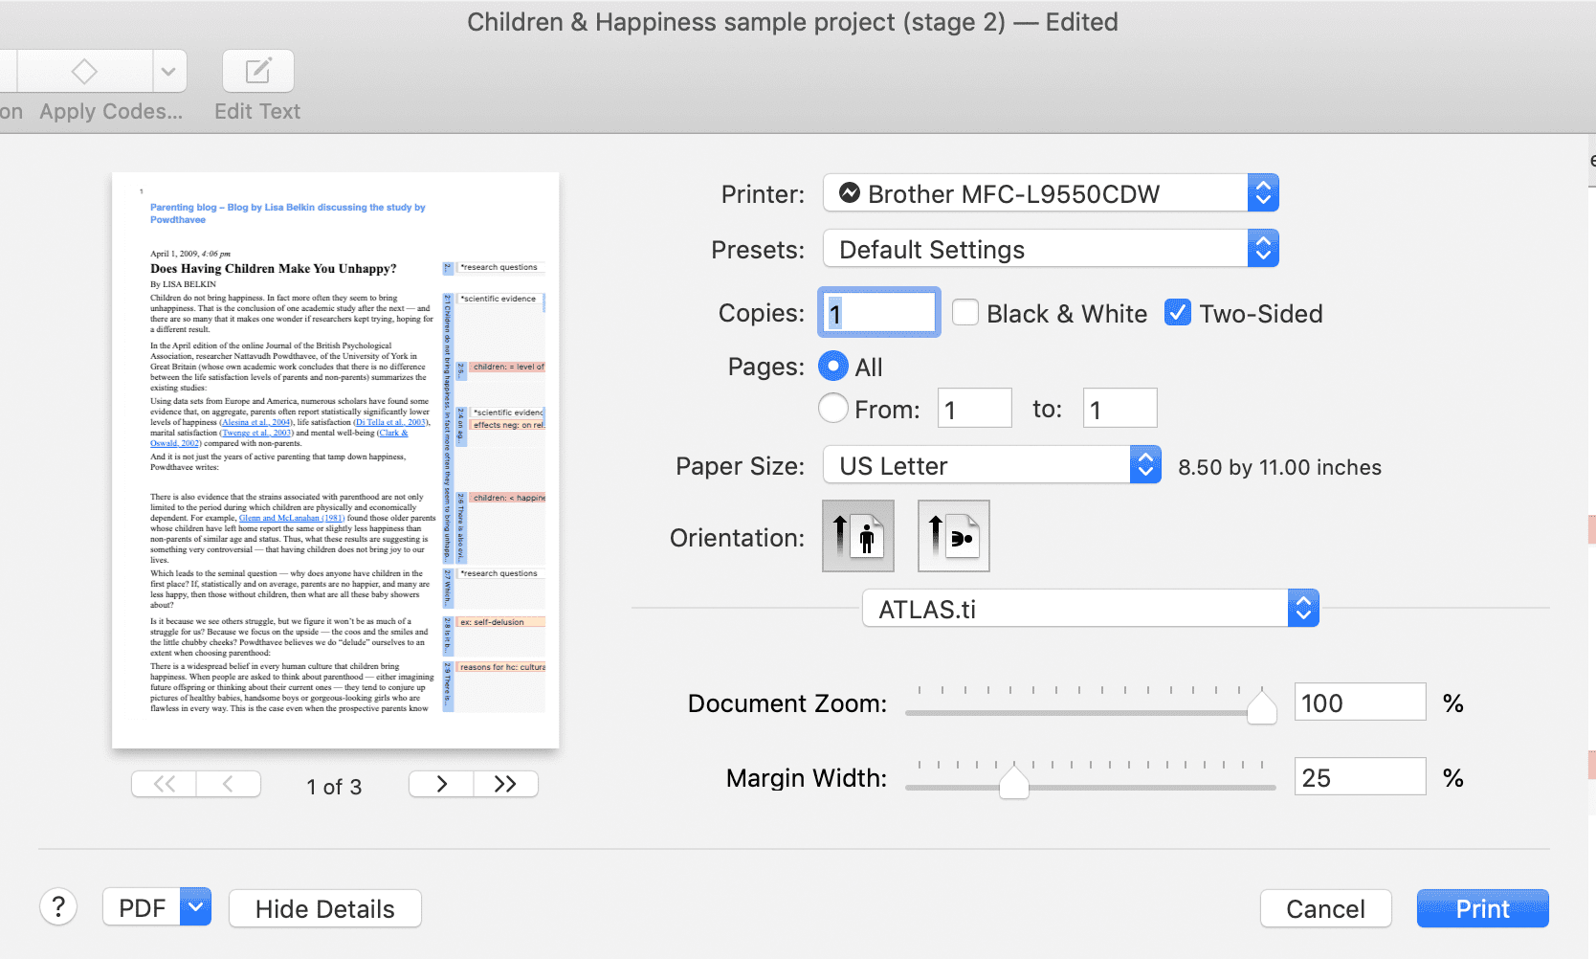Go to previous preview page
Image resolution: width=1596 pixels, height=959 pixels.
(229, 785)
